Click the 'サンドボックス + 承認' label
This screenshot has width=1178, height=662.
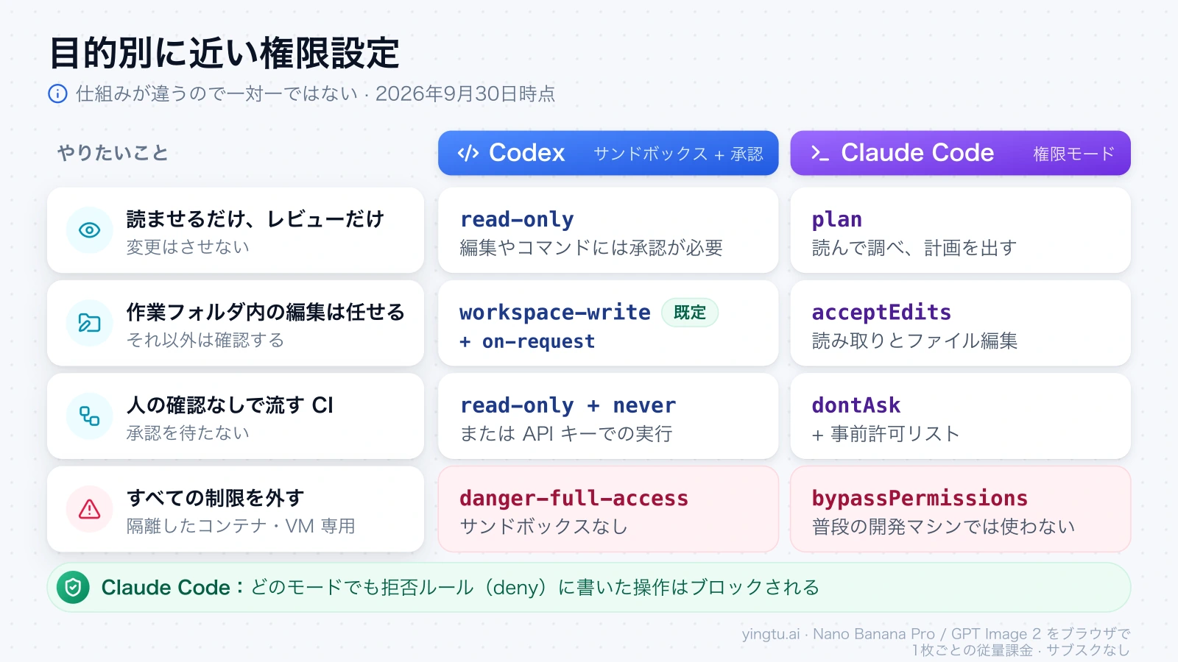[x=678, y=154]
